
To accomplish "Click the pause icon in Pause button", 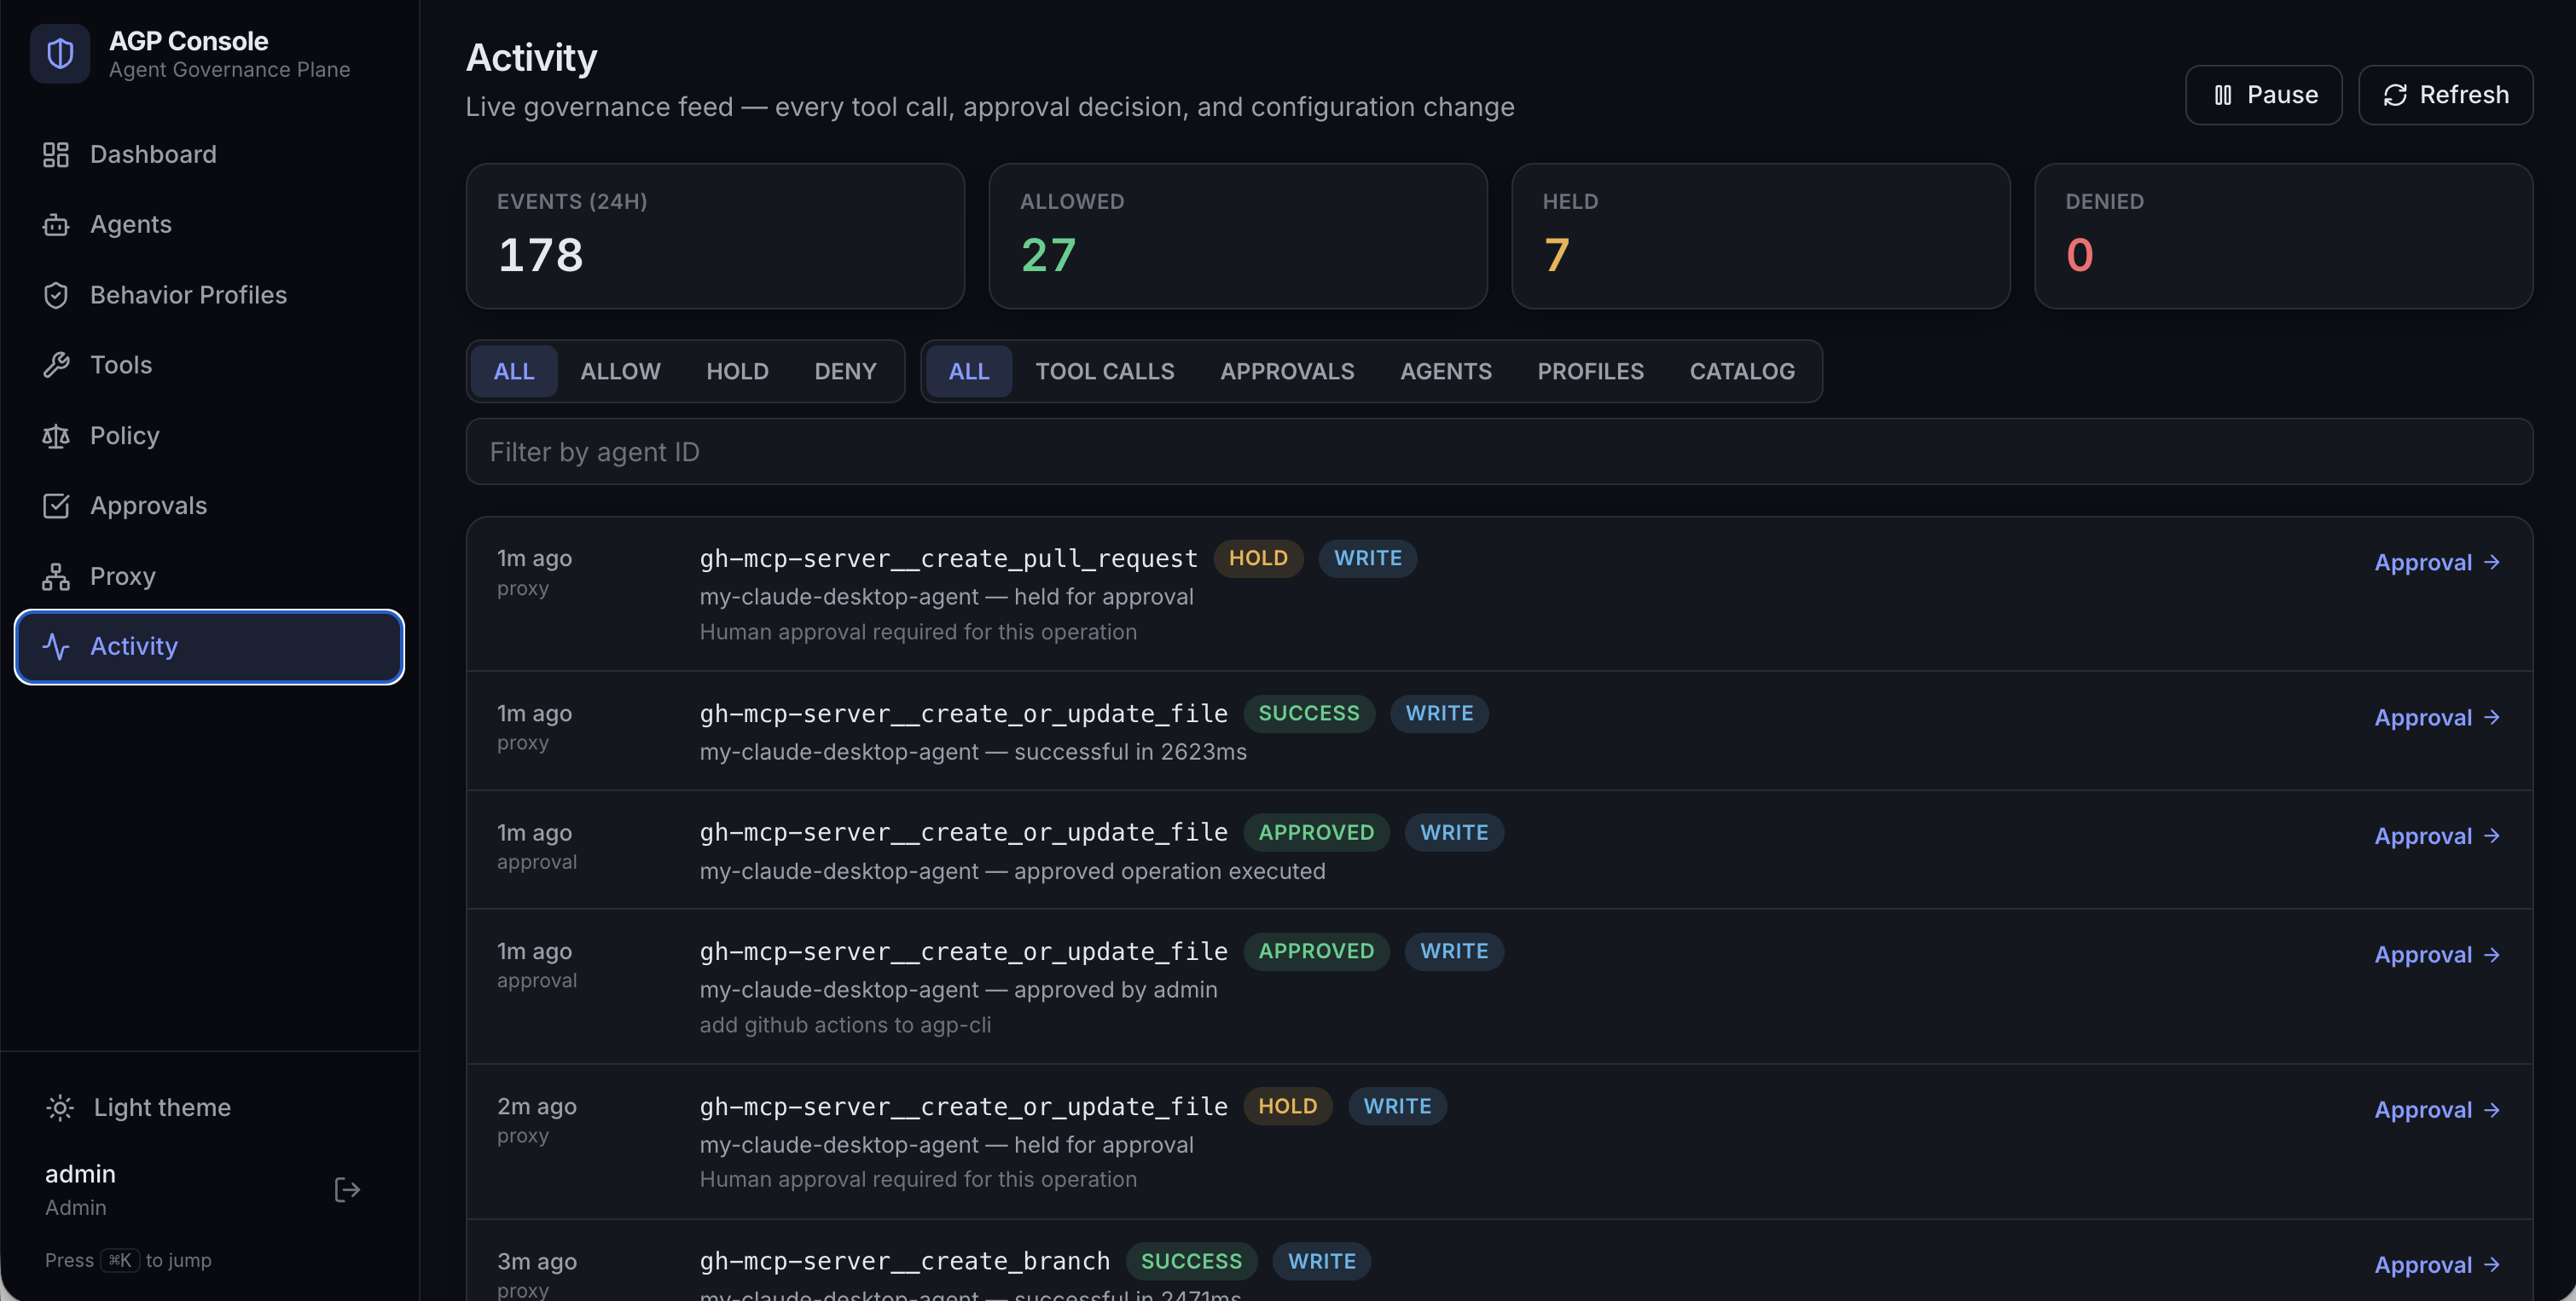I will (x=2222, y=95).
